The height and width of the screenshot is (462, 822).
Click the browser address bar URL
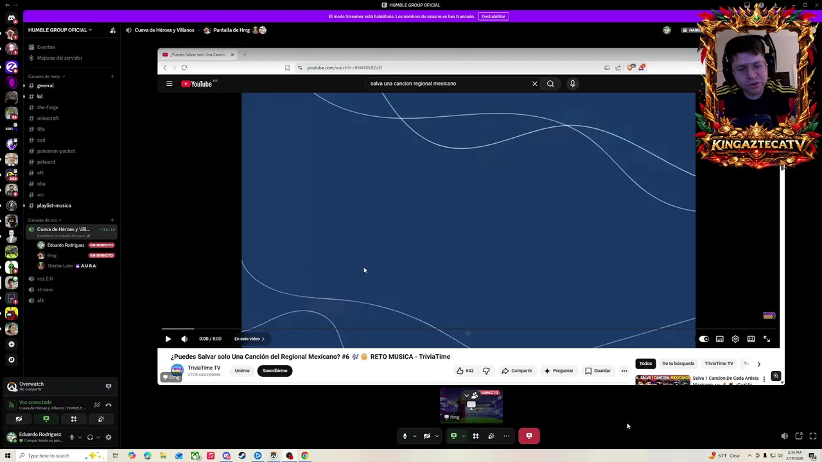tap(344, 67)
